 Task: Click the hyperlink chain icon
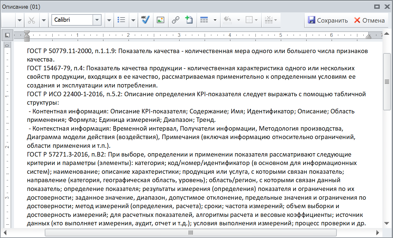pyautogui.click(x=175, y=20)
